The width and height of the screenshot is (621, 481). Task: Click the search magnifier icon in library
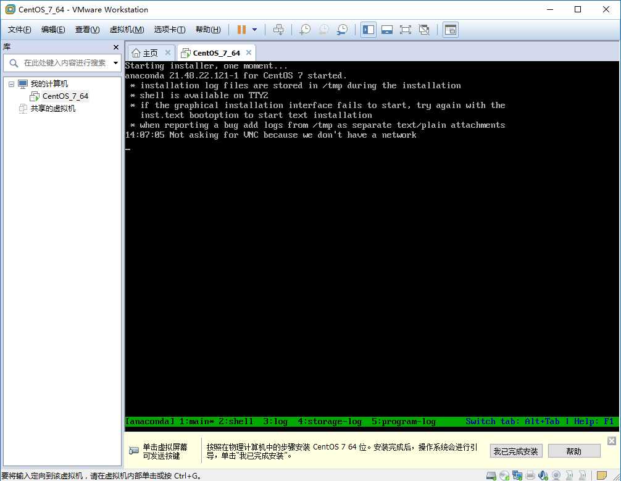click(14, 63)
